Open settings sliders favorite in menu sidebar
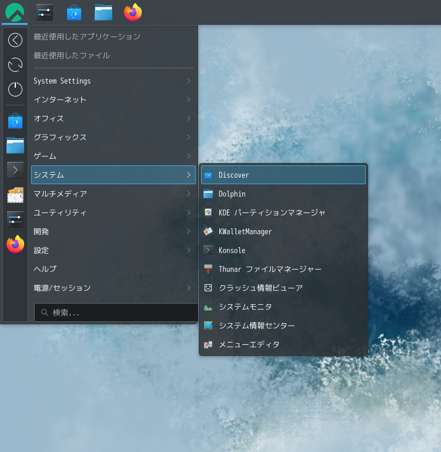The width and height of the screenshot is (441, 452). (15, 220)
